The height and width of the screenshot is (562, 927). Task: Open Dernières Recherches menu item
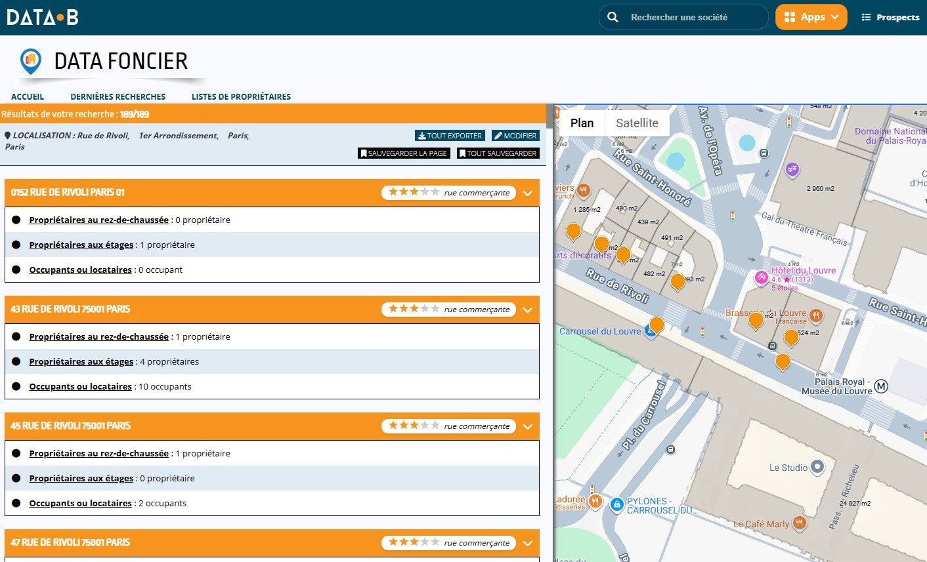tap(118, 96)
